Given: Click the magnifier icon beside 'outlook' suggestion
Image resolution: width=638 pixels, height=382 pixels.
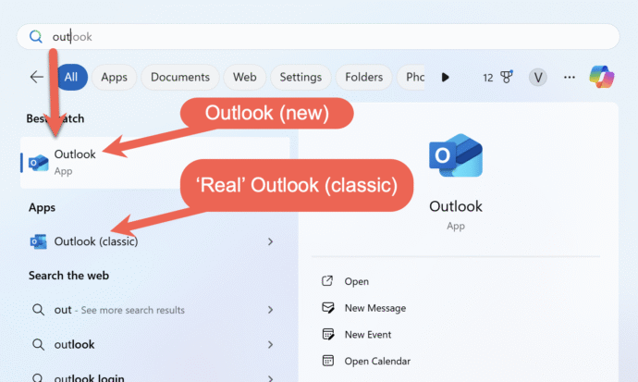Looking at the screenshot, I should click(x=38, y=345).
